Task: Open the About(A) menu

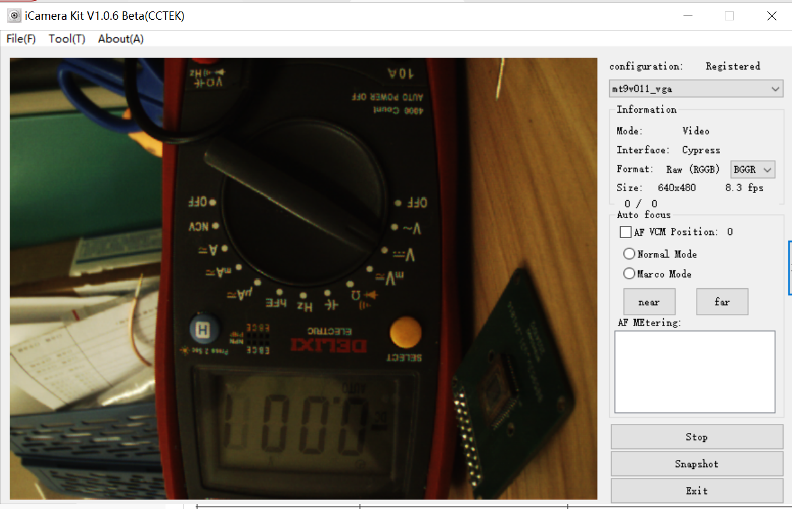Action: (121, 39)
